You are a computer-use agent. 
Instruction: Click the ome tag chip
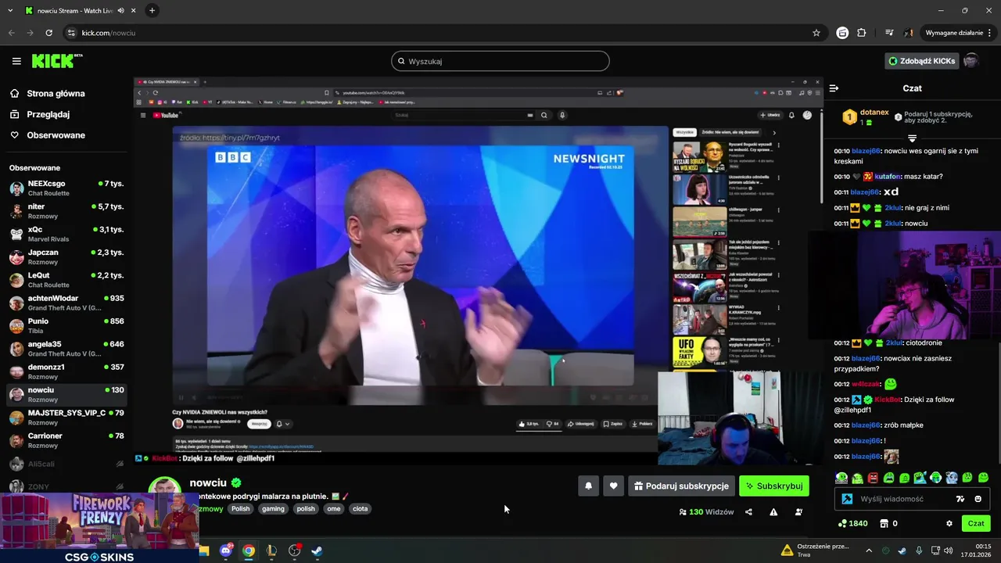pos(334,508)
